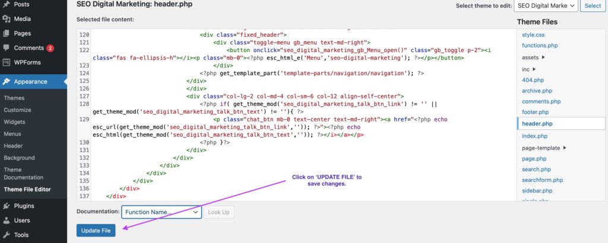The width and height of the screenshot is (608, 243).
Task: Click the Users person icon
Action: 6,220
